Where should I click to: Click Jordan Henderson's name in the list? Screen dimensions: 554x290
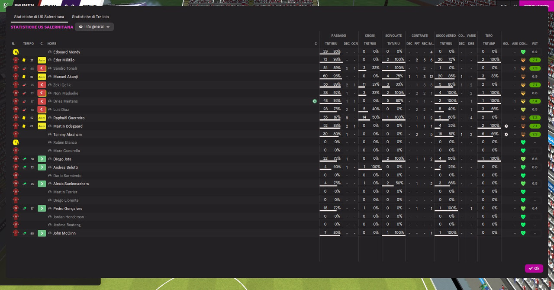click(68, 216)
